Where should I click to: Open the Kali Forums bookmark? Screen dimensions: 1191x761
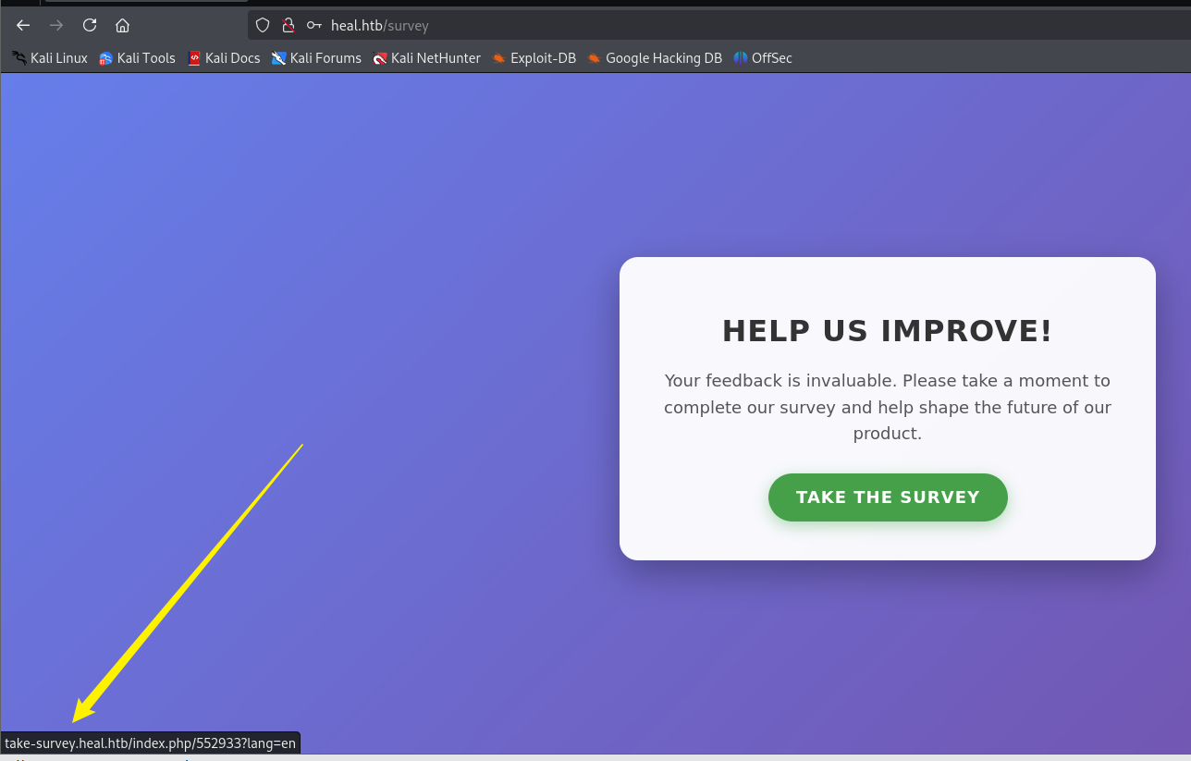point(316,58)
